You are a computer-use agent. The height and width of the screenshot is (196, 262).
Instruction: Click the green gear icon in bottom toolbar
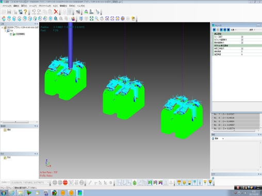point(135,183)
